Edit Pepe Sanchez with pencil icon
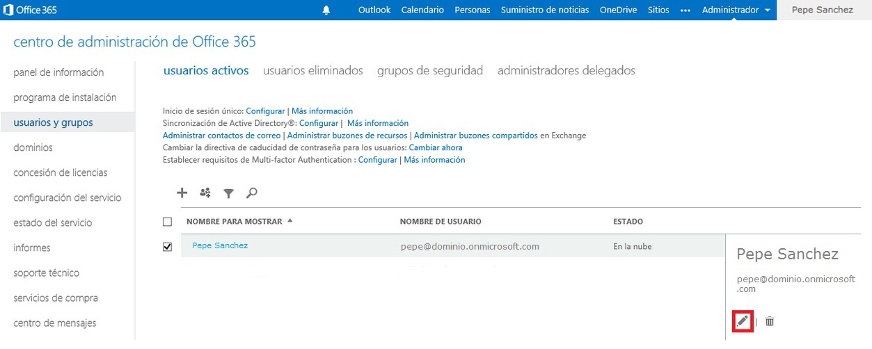This screenshot has height=349, width=872. click(x=743, y=321)
